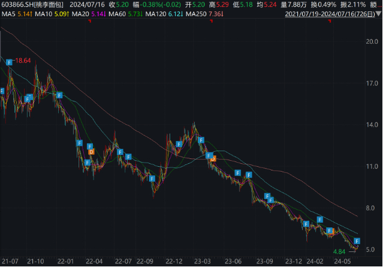The height and width of the screenshot is (267, 383).
Task: Click the 23-12 time axis label
Action: [x=294, y=262]
